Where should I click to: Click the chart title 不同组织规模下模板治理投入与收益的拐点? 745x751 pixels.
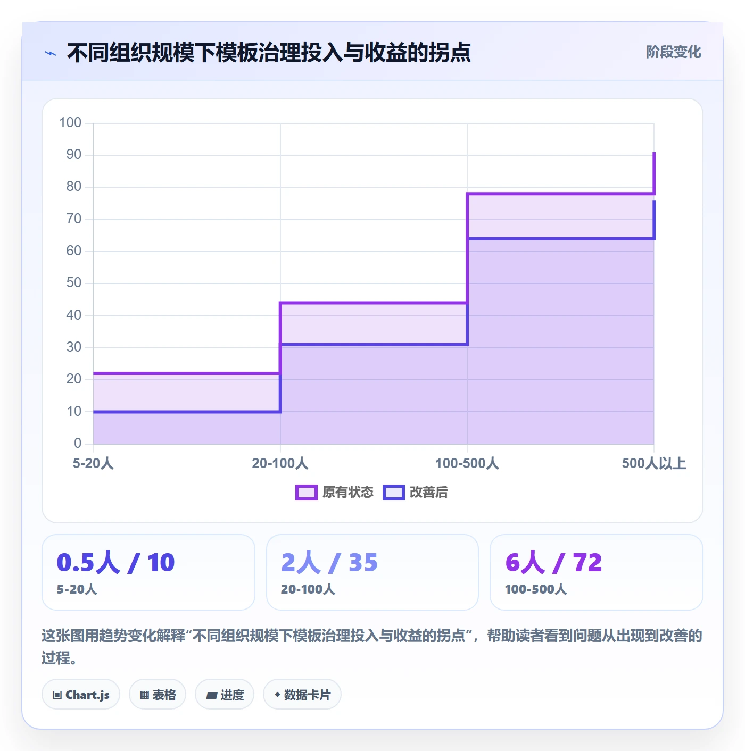269,53
